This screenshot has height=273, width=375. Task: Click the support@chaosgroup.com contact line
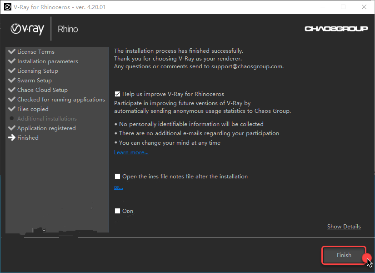pos(199,66)
